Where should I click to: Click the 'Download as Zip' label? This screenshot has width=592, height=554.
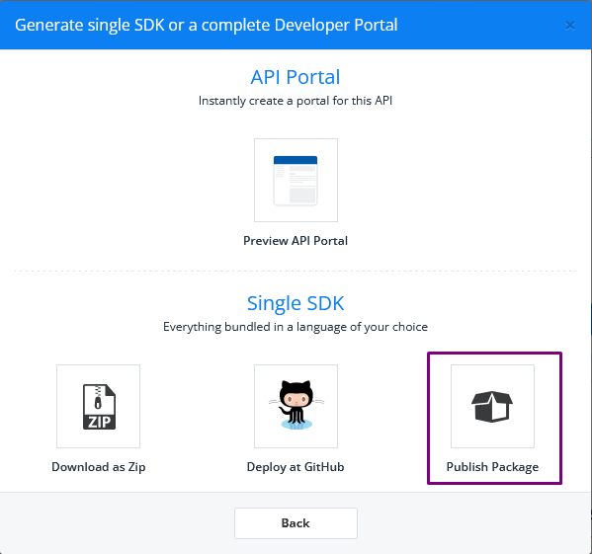(99, 467)
